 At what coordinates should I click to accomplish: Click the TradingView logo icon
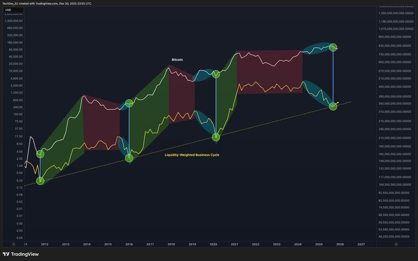[x=7, y=254]
